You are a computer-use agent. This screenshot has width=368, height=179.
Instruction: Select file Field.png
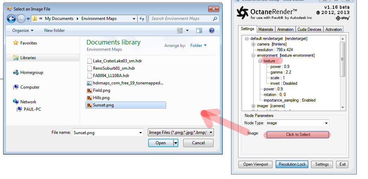pyautogui.click(x=99, y=90)
